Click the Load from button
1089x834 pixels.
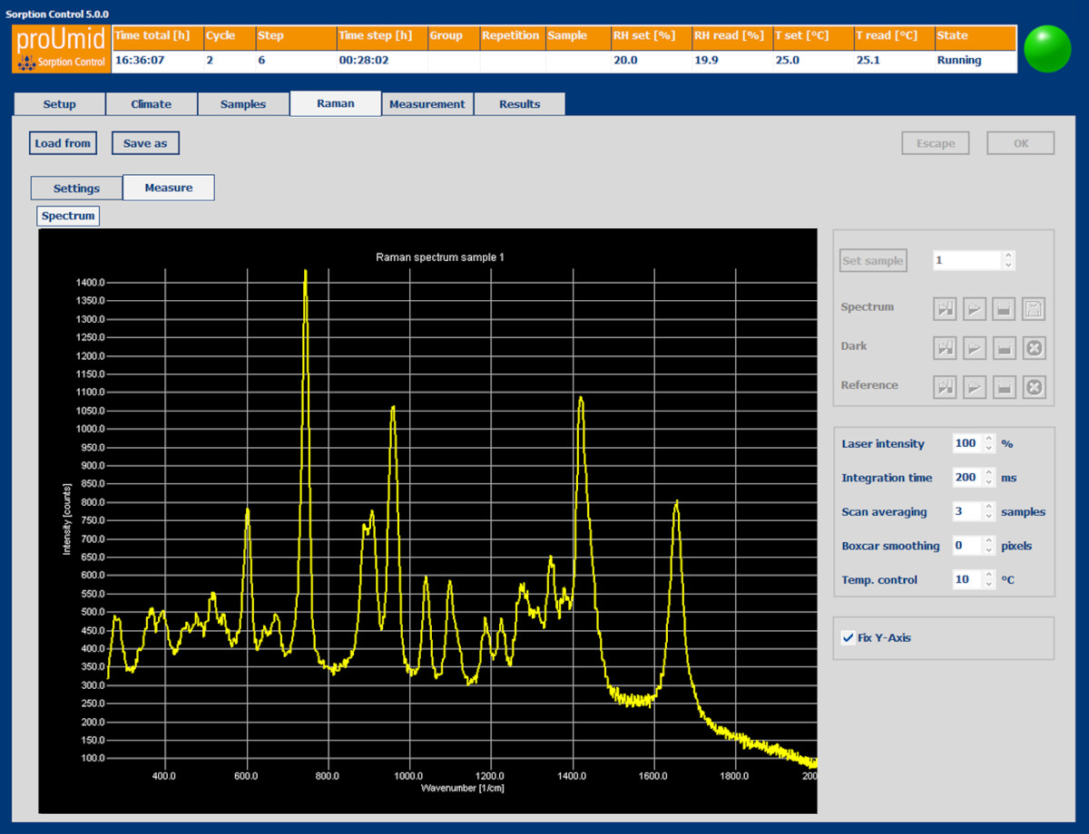(x=63, y=143)
